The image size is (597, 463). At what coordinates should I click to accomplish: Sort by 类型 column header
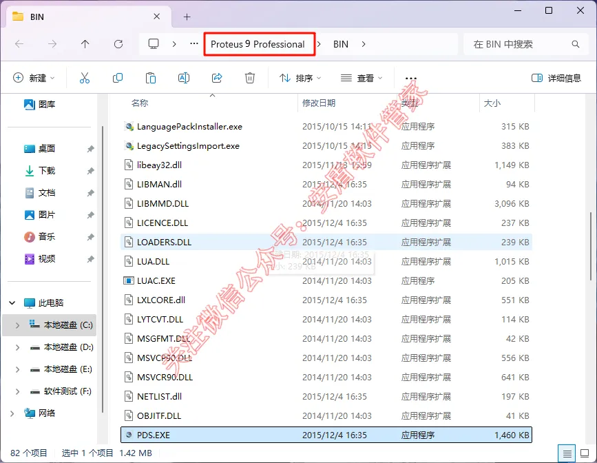pyautogui.click(x=410, y=103)
